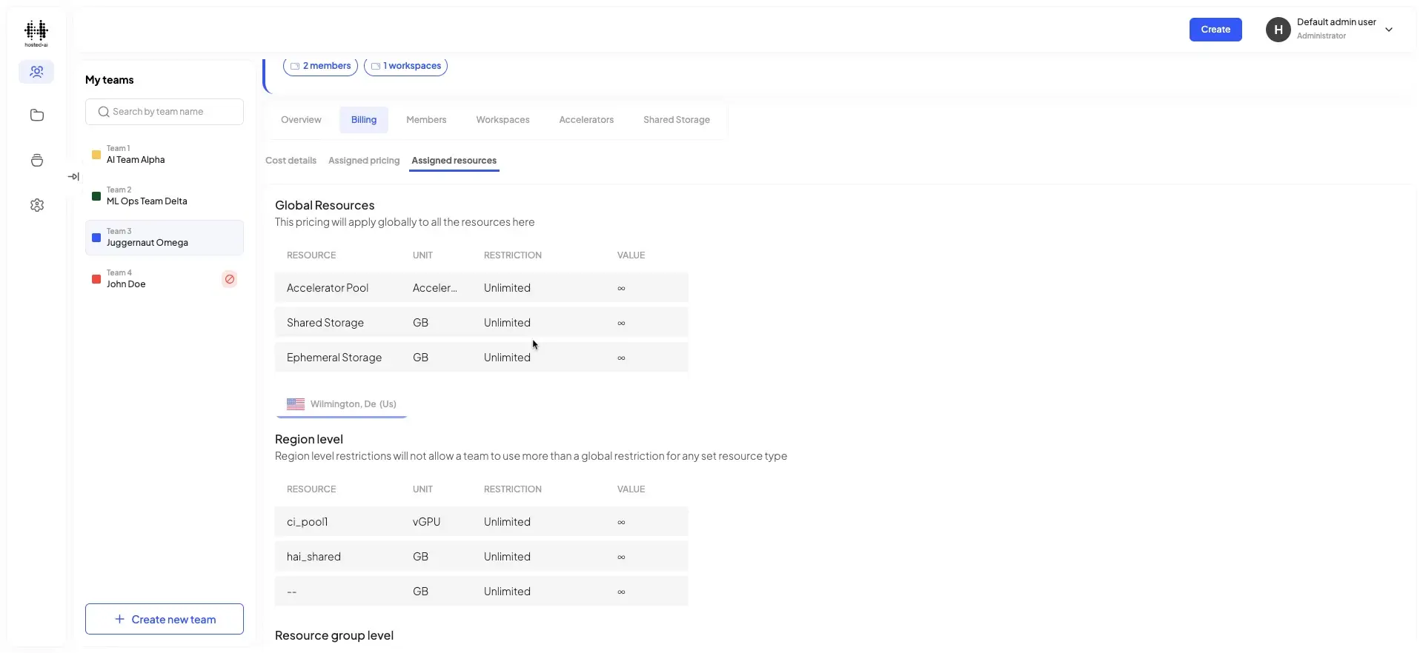Click the Ephemeral Storage resource row
This screenshot has height=653, width=1423.
tap(481, 358)
